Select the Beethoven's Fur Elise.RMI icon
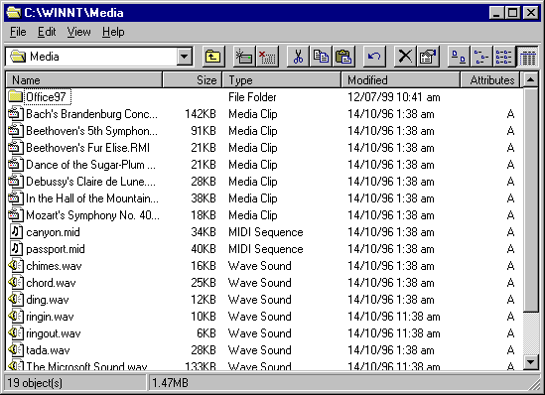Image resolution: width=545 pixels, height=395 pixels. (16, 148)
